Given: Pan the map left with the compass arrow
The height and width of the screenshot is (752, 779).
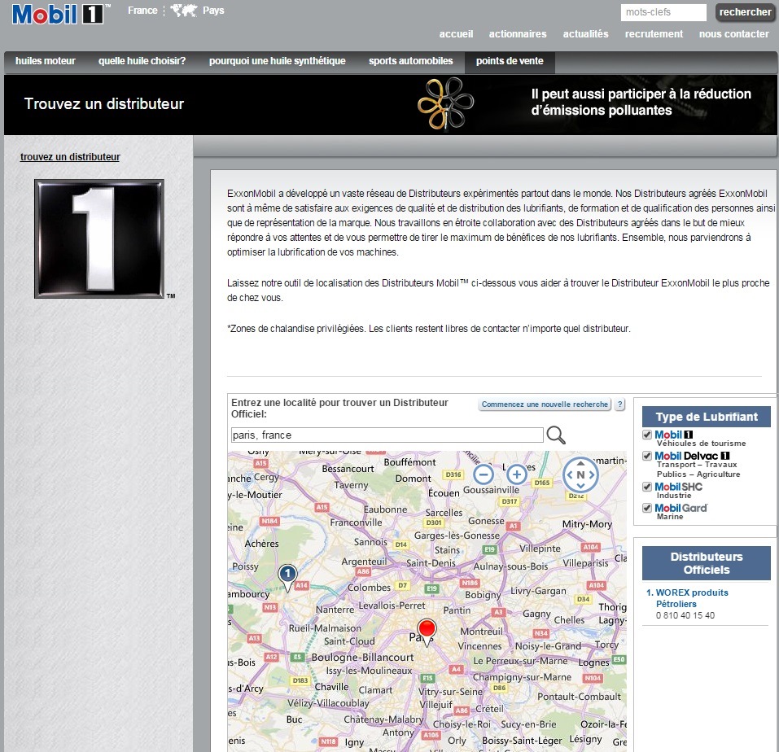Looking at the screenshot, I should [x=569, y=474].
